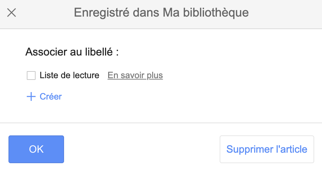Click the Associer au libellé heading
322x174 pixels.
[72, 52]
